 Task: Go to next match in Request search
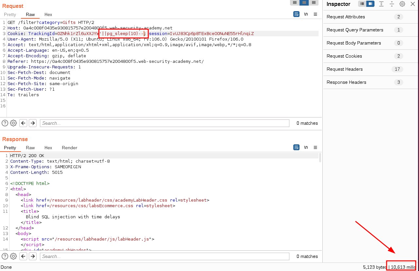coord(33,123)
